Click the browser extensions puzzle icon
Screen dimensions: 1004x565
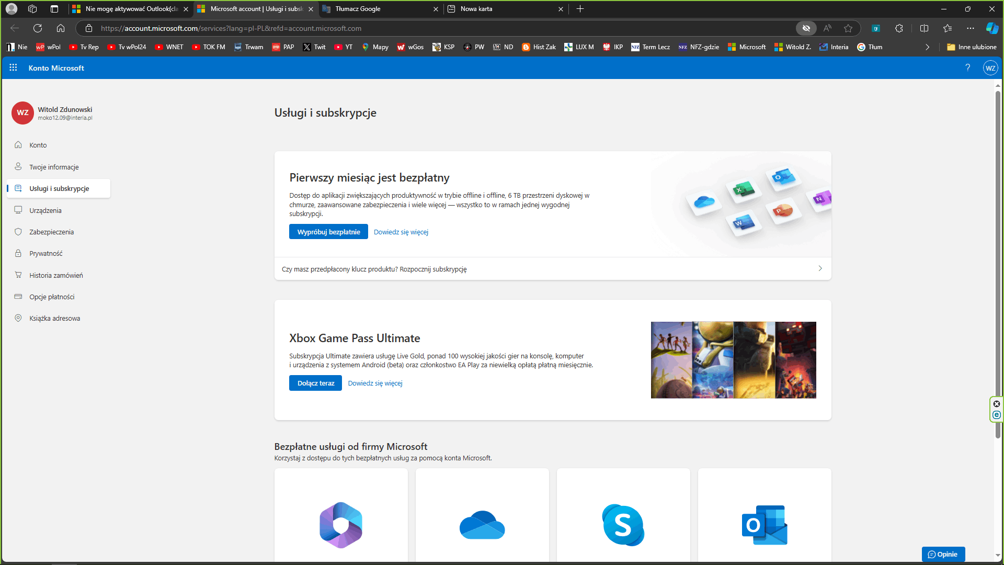(899, 28)
